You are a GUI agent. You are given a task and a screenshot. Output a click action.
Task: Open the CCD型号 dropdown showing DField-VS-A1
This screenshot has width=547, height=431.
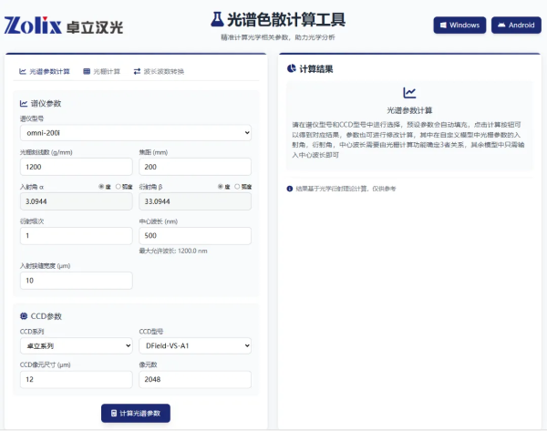coord(194,345)
